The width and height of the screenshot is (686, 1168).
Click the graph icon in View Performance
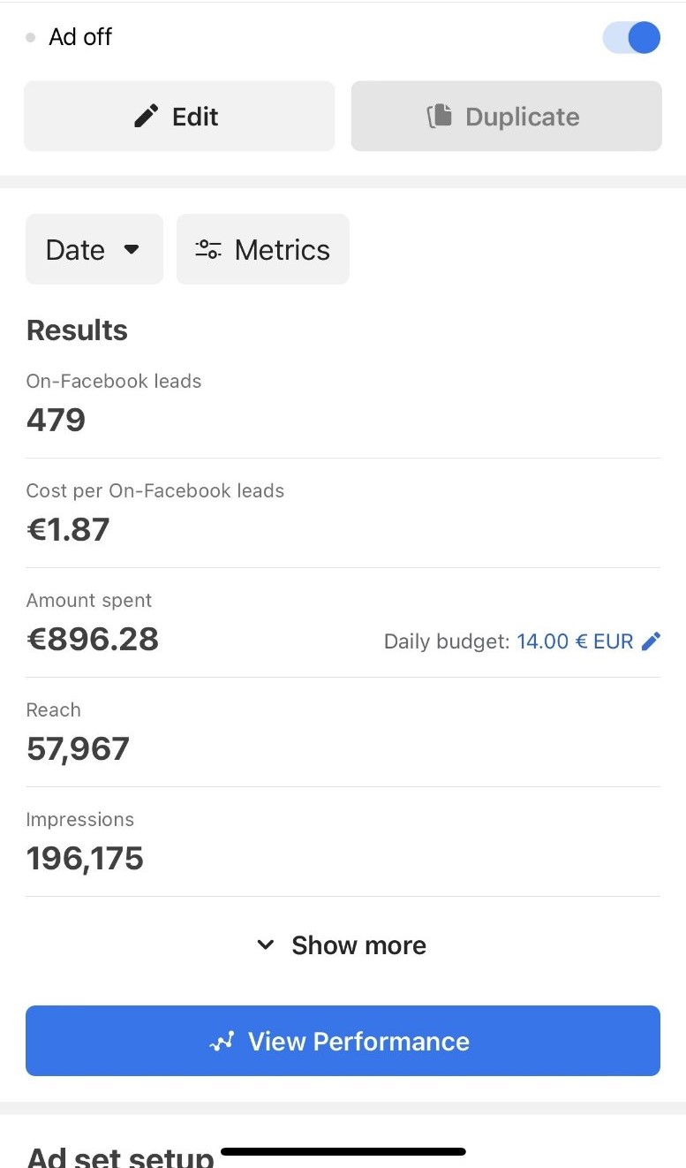click(221, 1042)
